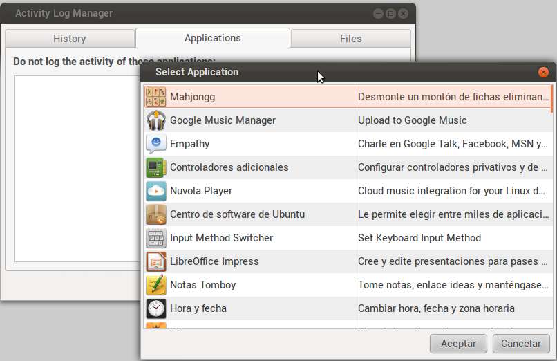557x361 pixels.
Task: Switch to the History tab
Action: click(70, 38)
